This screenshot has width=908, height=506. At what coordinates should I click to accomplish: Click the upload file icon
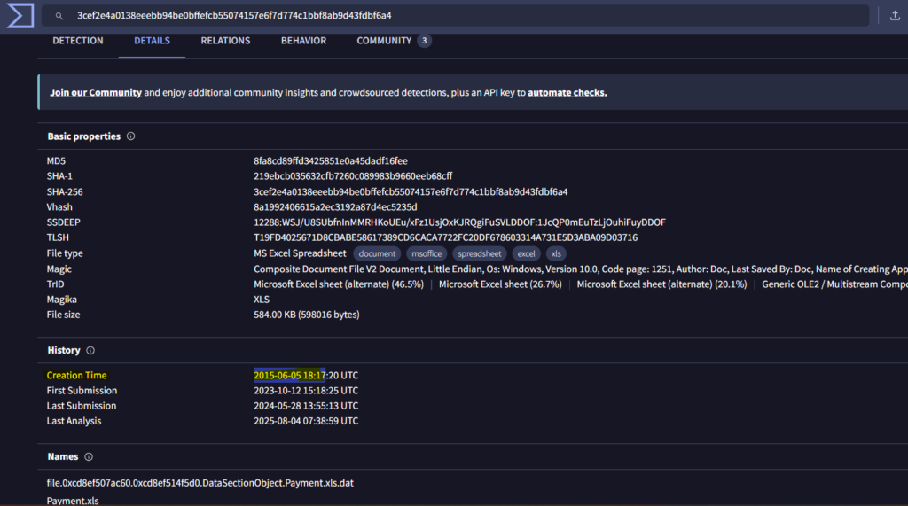point(895,16)
